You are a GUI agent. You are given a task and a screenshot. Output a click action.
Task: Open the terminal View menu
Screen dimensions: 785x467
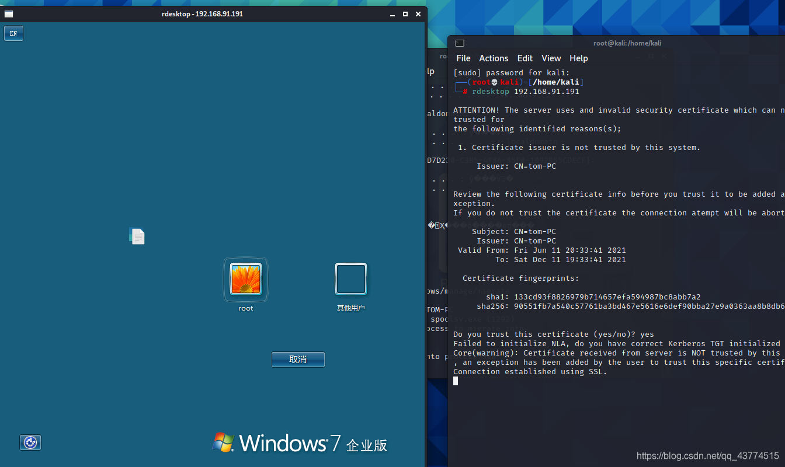pos(551,58)
